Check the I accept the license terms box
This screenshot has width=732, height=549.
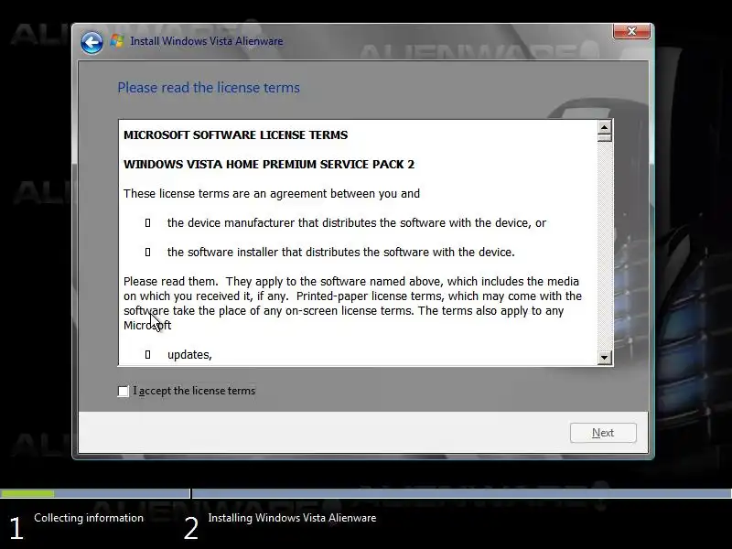(x=124, y=392)
